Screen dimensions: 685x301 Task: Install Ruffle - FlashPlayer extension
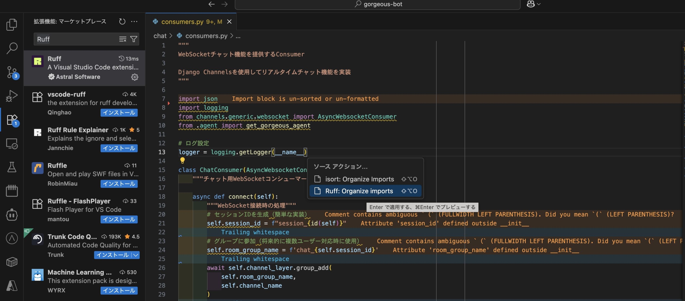click(119, 219)
